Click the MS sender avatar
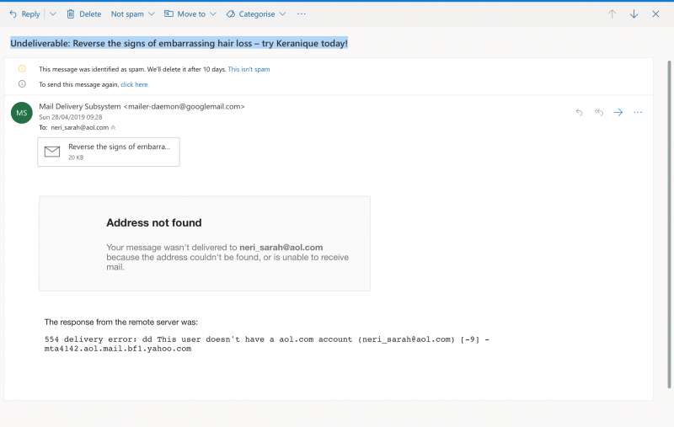 coord(22,113)
